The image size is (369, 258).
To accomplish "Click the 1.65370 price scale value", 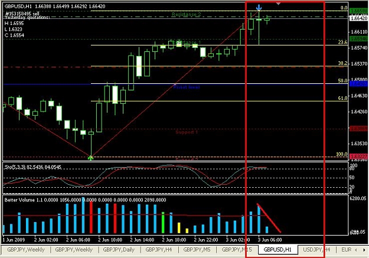I will click(359, 64).
